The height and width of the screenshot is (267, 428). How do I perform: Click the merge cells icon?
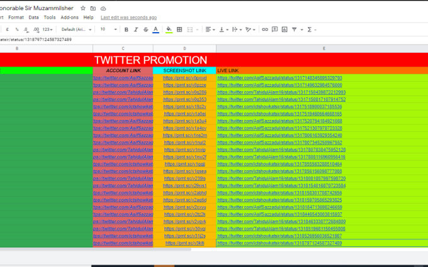[x=189, y=30]
